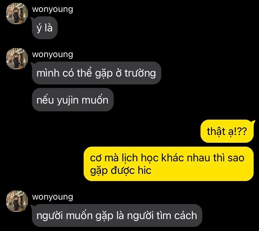The height and width of the screenshot is (231, 259).
Task: Tap the avatar next to 'mình có thể gặp ở trường'
Action: [x=17, y=59]
